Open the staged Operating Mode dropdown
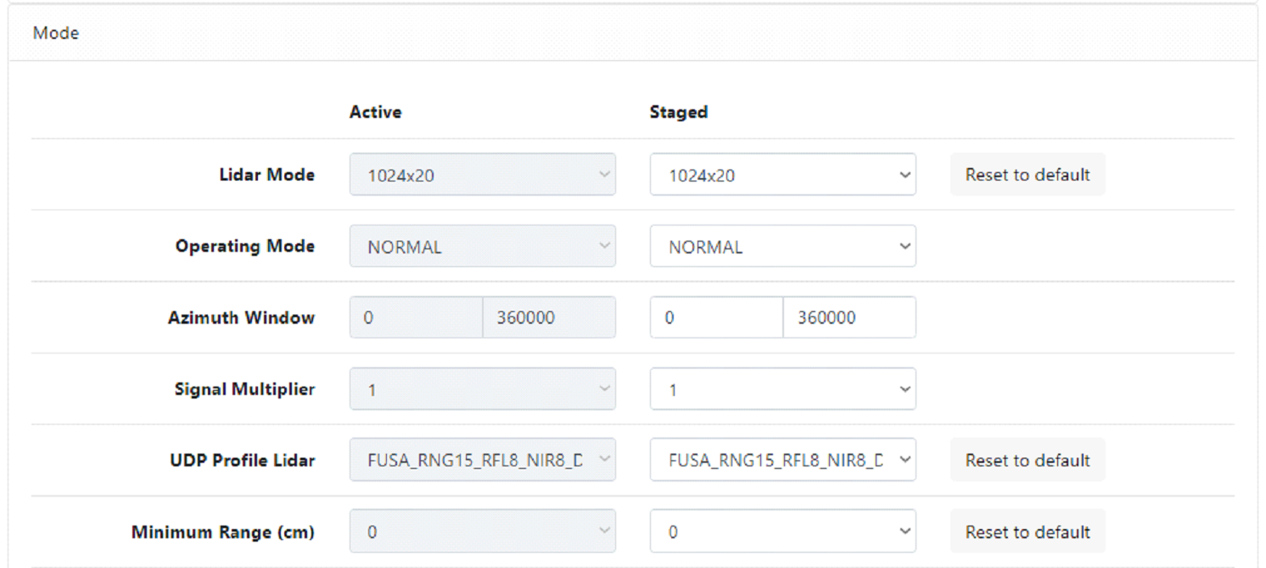The height and width of the screenshot is (568, 1266). pos(781,246)
